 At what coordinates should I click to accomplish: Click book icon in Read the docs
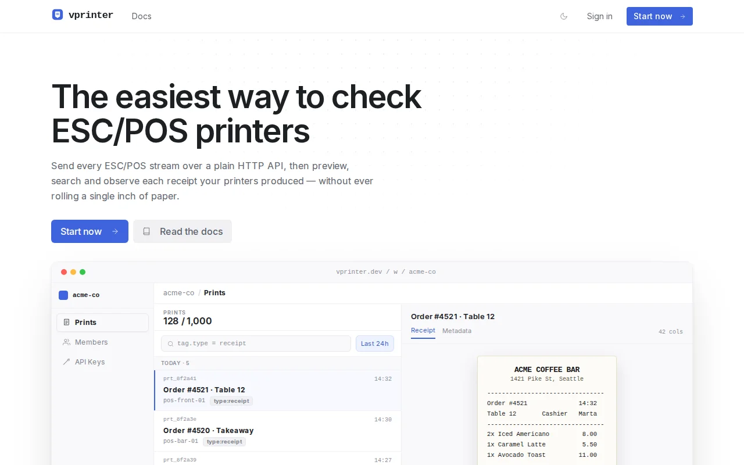pyautogui.click(x=147, y=231)
